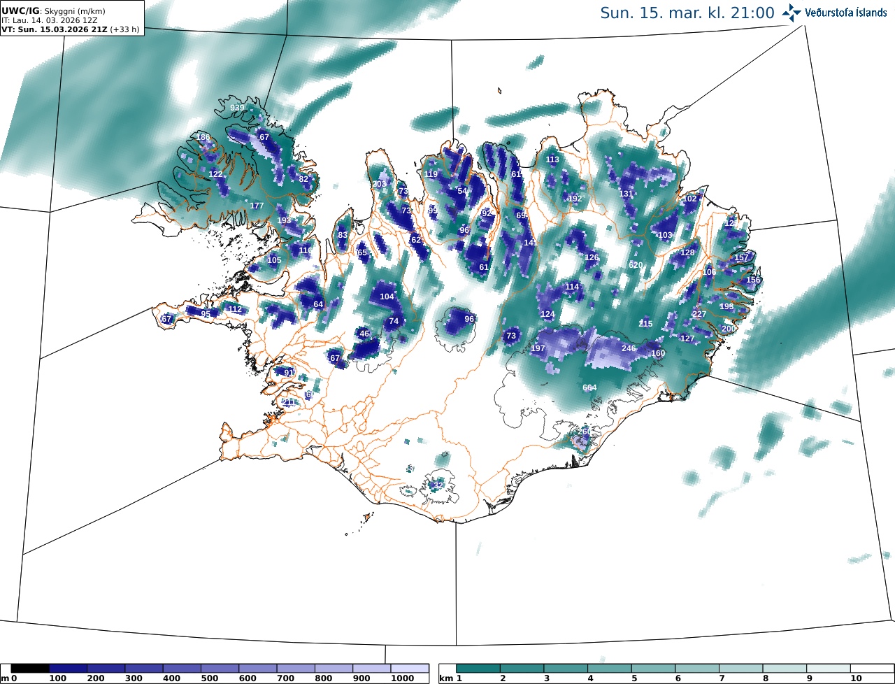Click the visibility value 114 on the map
Viewport: 895px width, 684px height.
coord(572,287)
